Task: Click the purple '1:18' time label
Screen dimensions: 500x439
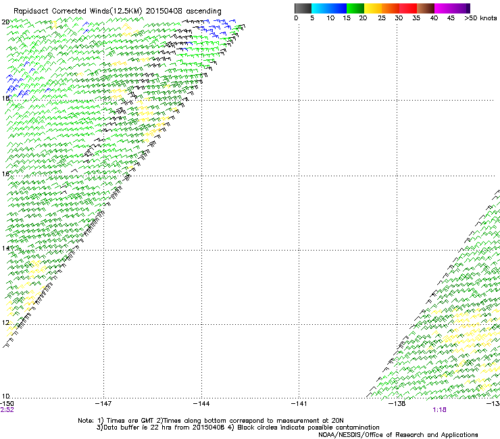Action: click(x=439, y=410)
